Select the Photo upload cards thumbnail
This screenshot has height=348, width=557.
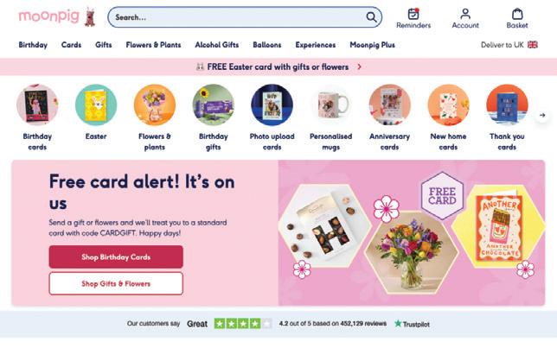(x=272, y=105)
